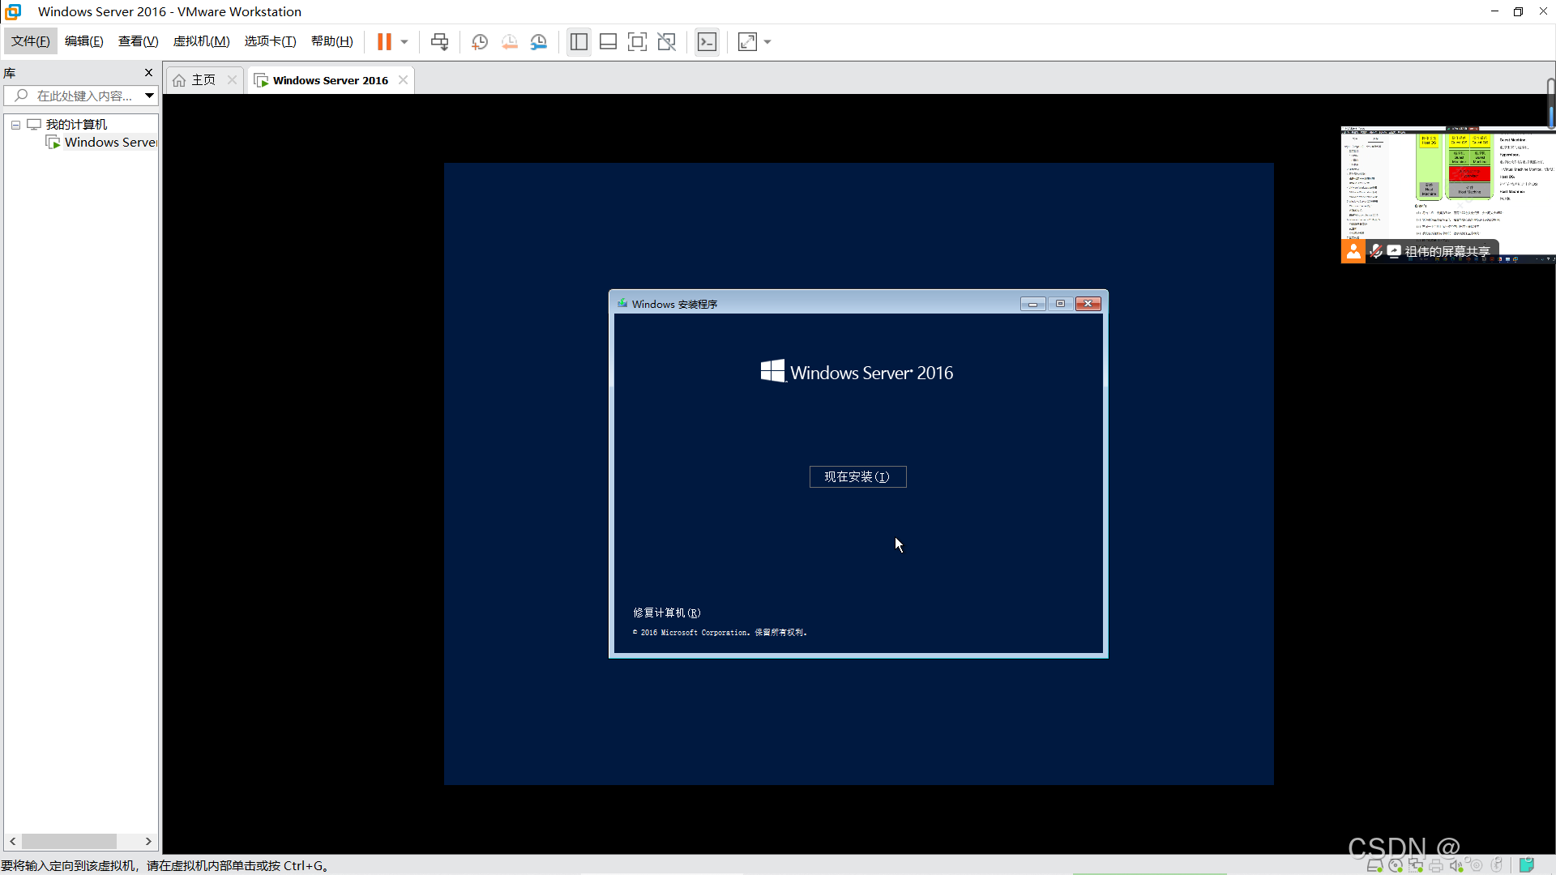The width and height of the screenshot is (1556, 875).
Task: Open the 选项卡(T) menu
Action: click(x=270, y=41)
